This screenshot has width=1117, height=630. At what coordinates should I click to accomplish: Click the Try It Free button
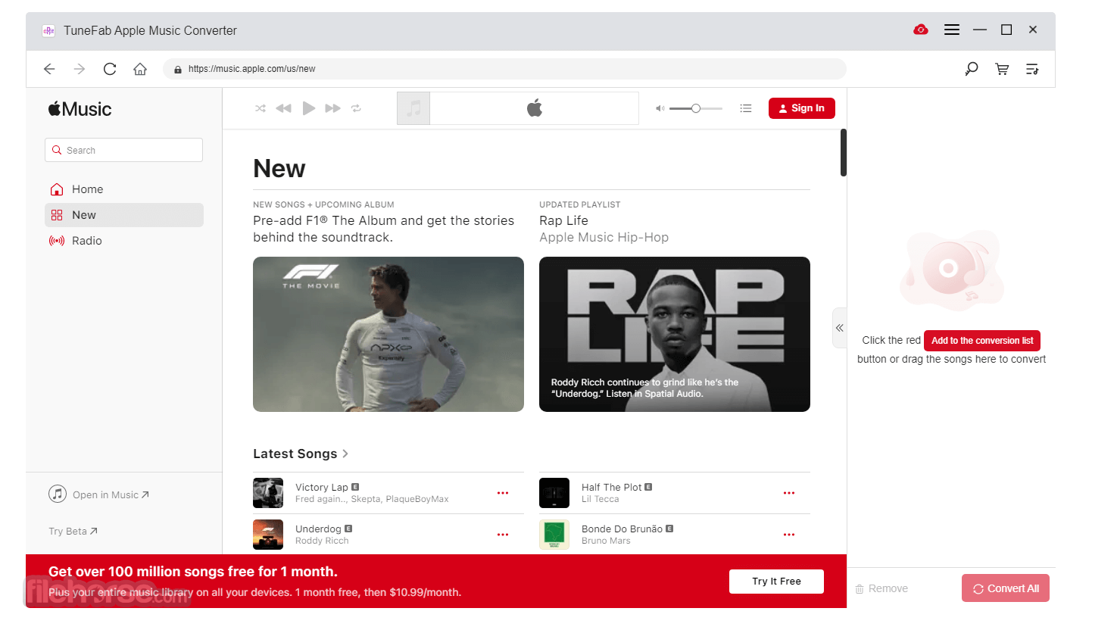(776, 582)
